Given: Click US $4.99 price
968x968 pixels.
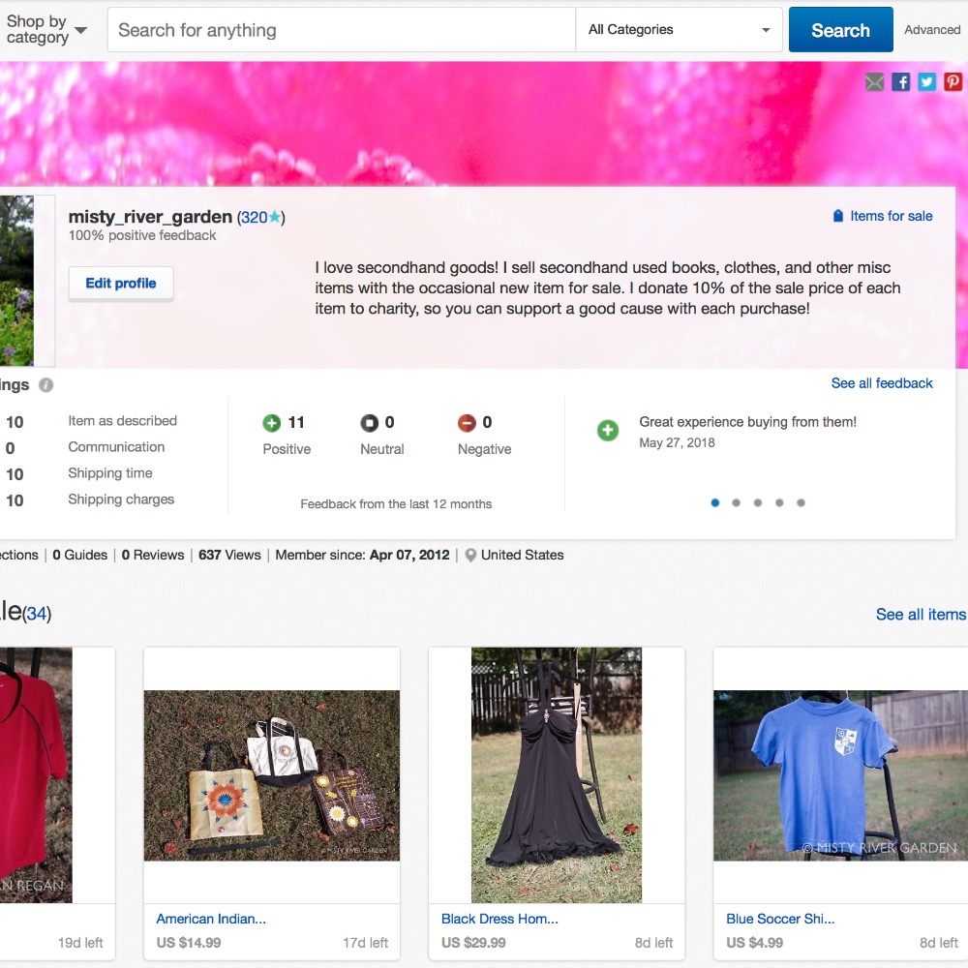Looking at the screenshot, I should click(x=754, y=943).
